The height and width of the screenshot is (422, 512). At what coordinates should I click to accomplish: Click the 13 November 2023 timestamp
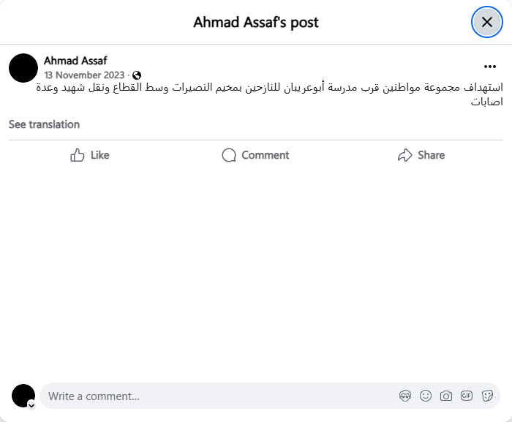84,75
